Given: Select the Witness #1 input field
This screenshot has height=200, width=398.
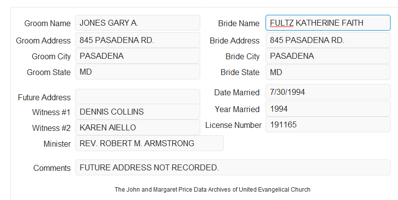Looking at the screenshot, I should (137, 112).
